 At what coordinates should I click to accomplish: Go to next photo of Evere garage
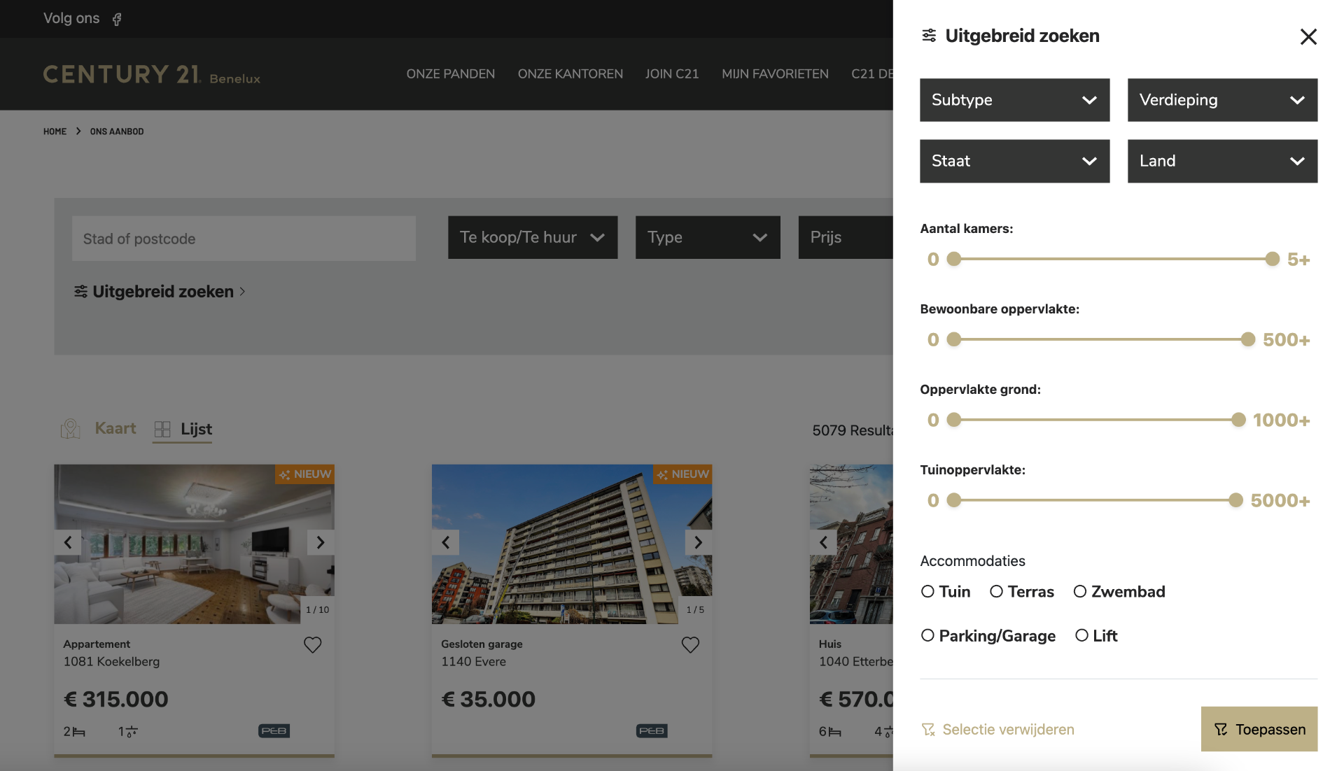pyautogui.click(x=697, y=542)
